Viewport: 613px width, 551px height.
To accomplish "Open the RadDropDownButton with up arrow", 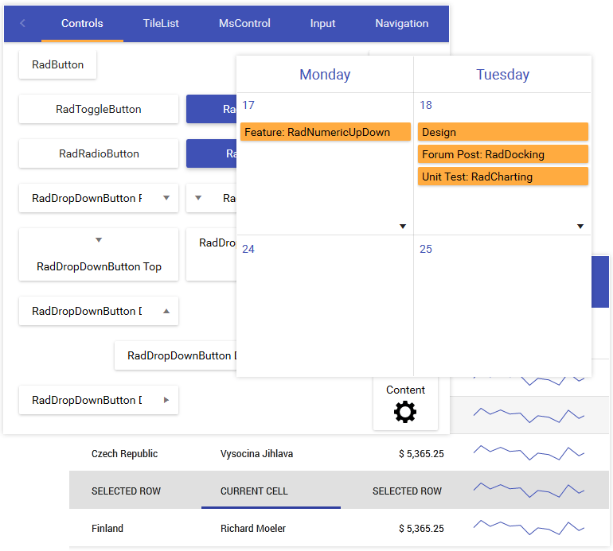I will click(99, 312).
